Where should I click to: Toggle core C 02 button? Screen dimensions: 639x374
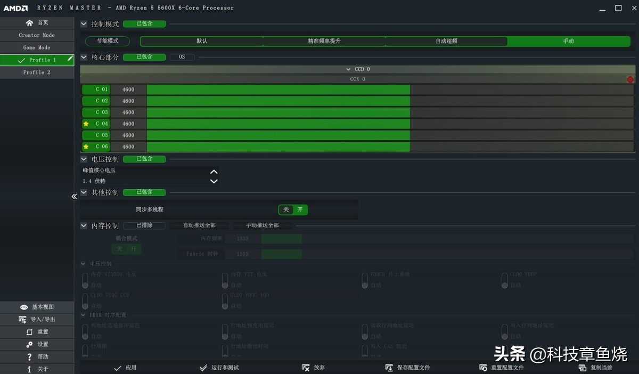[96, 101]
